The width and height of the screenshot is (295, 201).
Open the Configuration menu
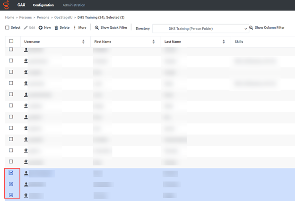pos(43,5)
